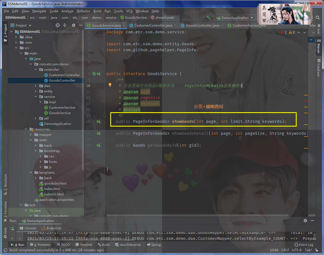Open the Ant tool window

(319, 29)
